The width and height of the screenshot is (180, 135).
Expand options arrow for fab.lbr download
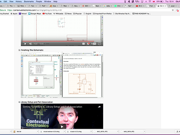coord(37,132)
